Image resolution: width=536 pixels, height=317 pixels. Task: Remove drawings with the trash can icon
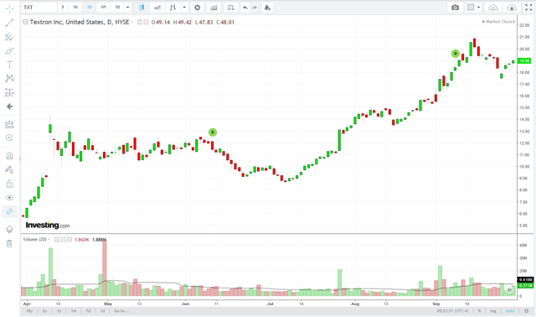click(x=9, y=244)
